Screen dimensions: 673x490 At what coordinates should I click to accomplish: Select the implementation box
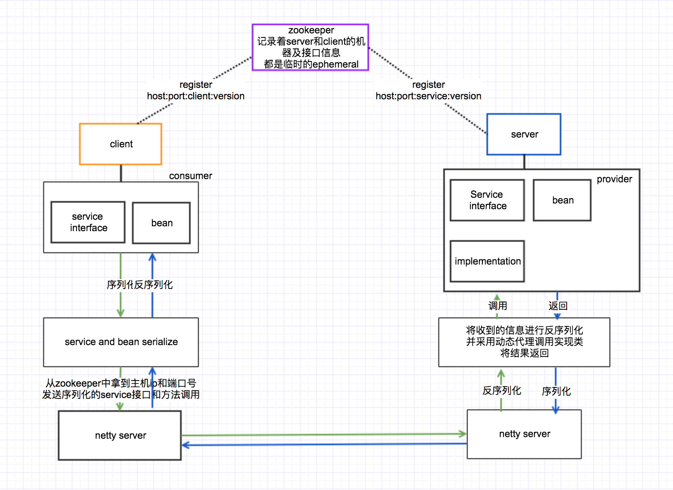point(487,261)
